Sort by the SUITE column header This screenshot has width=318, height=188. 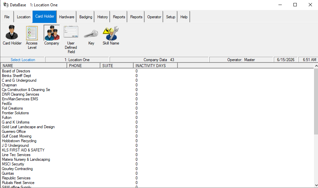point(117,65)
